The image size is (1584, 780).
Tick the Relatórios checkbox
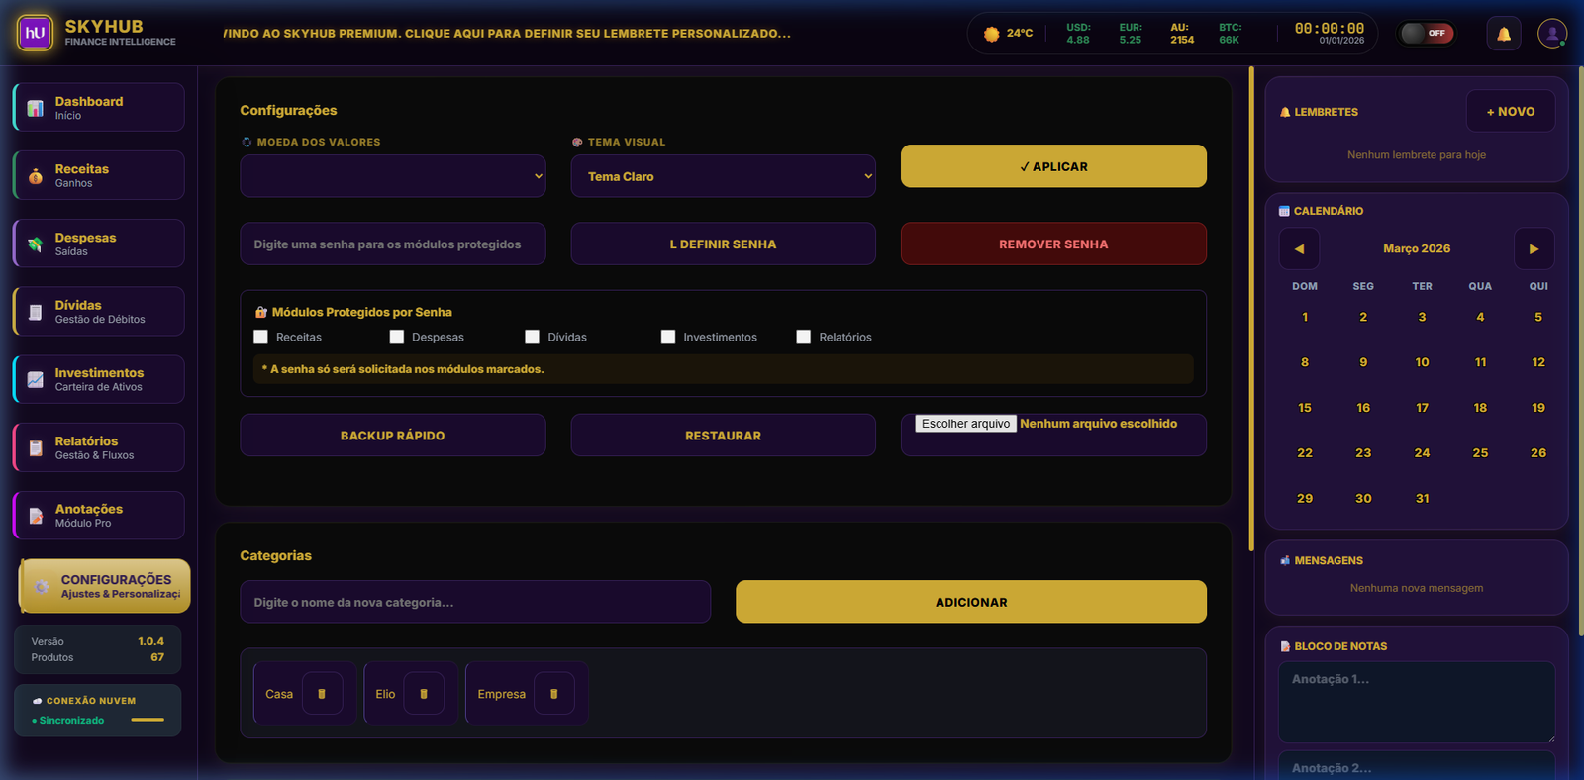[804, 338]
